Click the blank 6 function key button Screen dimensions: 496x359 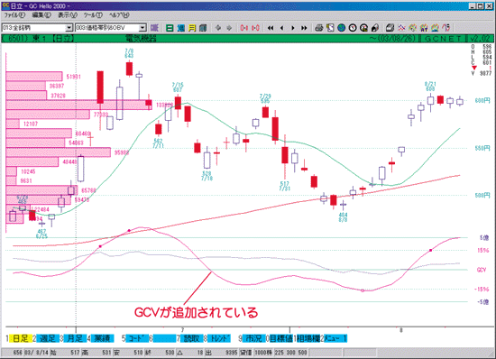point(162,338)
